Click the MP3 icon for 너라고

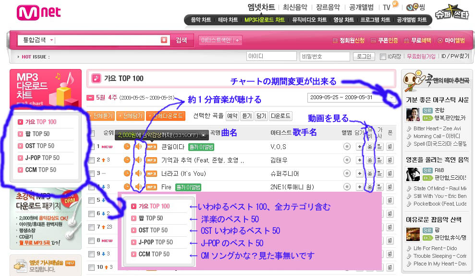(x=151, y=173)
